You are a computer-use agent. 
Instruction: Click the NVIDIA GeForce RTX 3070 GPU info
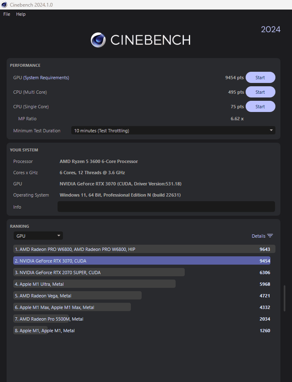pyautogui.click(x=121, y=184)
